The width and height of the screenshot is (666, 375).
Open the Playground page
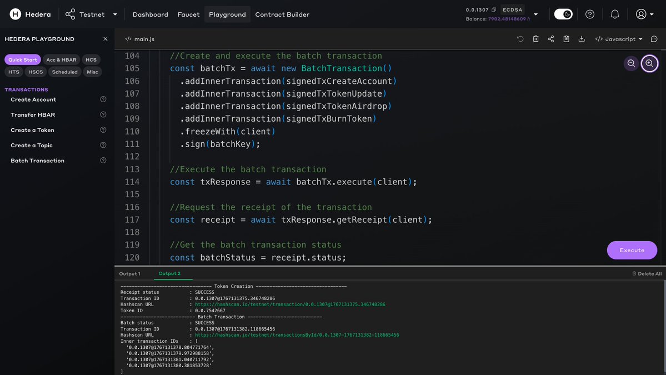pyautogui.click(x=227, y=14)
